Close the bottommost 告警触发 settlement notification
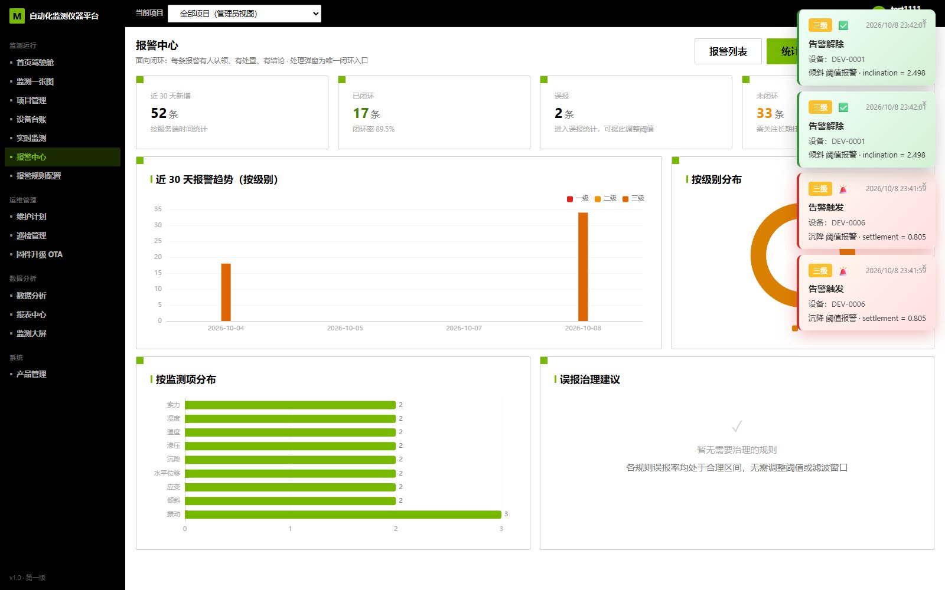This screenshot has width=945, height=590. click(x=924, y=267)
